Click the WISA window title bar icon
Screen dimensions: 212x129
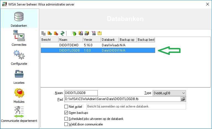click(x=4, y=4)
